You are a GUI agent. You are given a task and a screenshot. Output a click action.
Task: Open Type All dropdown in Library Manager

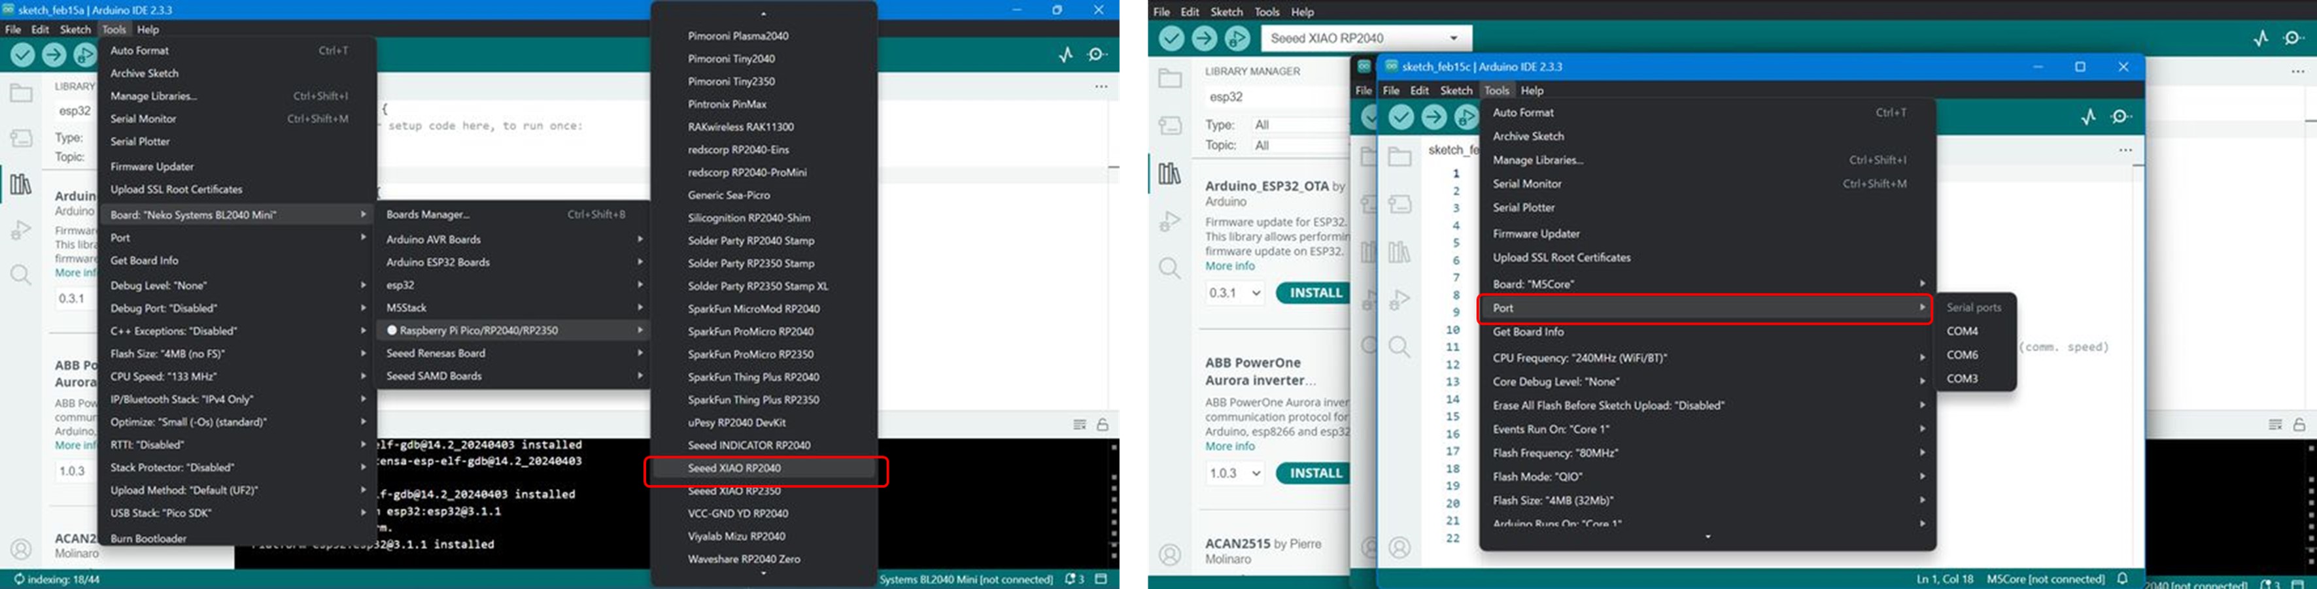coord(1301,125)
